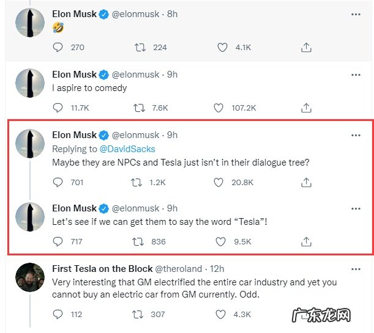This screenshot has width=374, height=333.
Task: Like the NPCs dialogue tree tweet
Action: tap(219, 182)
